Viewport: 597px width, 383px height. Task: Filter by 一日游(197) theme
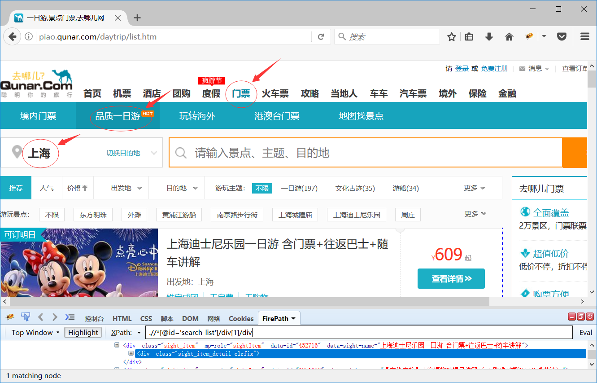pyautogui.click(x=299, y=188)
